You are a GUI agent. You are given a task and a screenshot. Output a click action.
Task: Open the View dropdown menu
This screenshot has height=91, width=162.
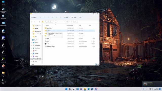[74, 17]
